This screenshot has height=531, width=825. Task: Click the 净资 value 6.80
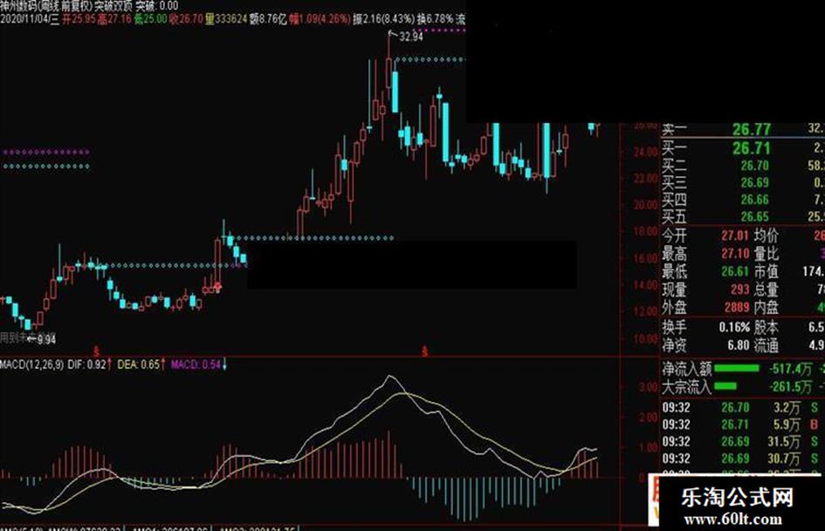pyautogui.click(x=739, y=345)
